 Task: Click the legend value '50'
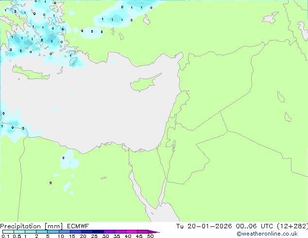(x=150, y=236)
